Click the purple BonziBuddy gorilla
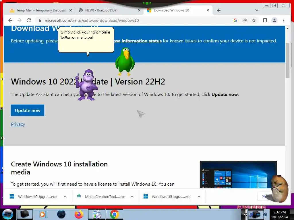This screenshot has height=220, width=294. [86, 85]
